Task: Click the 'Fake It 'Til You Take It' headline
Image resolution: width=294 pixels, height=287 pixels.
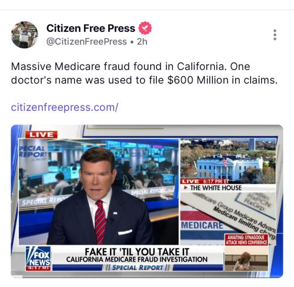Action: 137,252
